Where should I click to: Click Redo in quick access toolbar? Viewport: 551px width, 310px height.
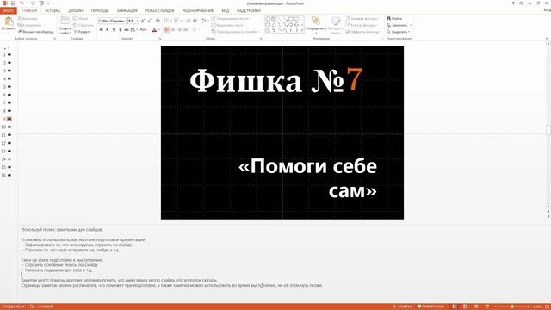coord(33,3)
